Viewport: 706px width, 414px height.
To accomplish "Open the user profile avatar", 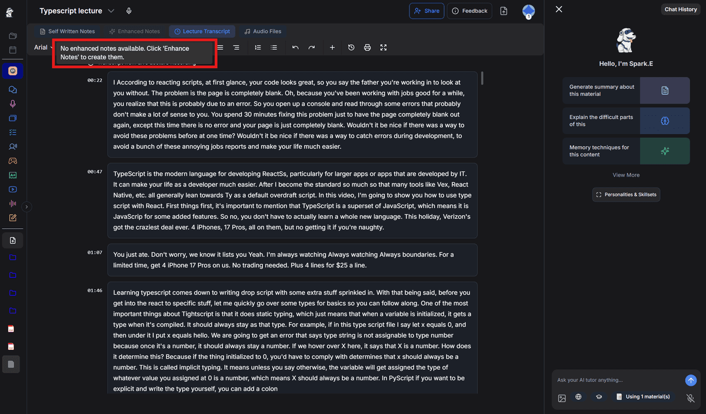I will [528, 11].
